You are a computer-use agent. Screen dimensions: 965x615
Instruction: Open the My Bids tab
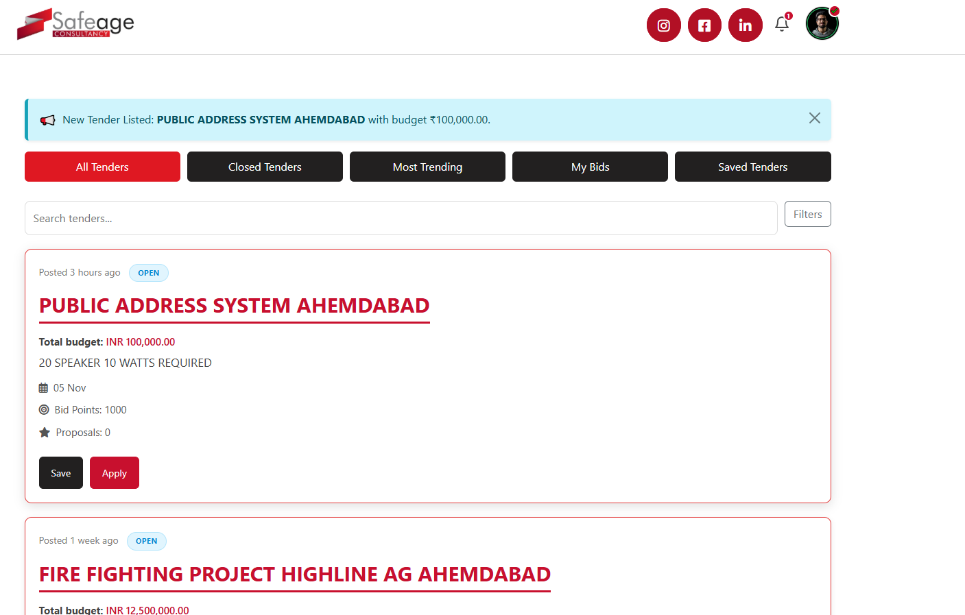tap(590, 167)
